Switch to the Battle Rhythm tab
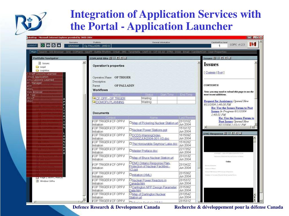Viewport: 289px width, 216px height. pos(102,52)
